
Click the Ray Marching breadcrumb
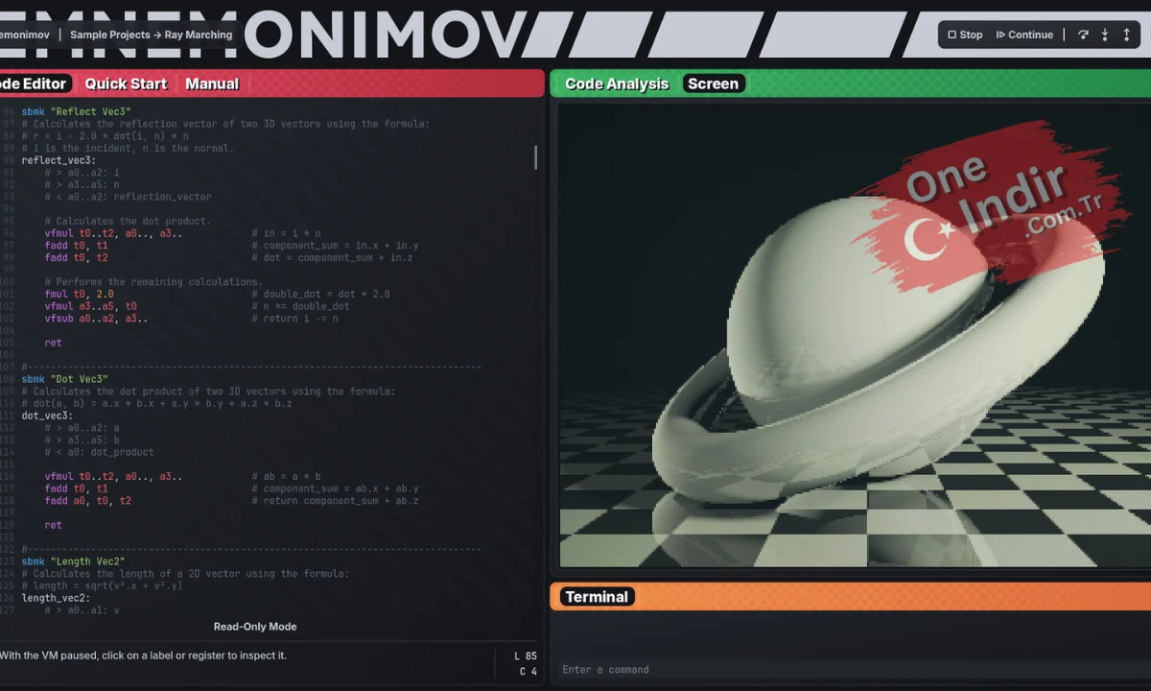pos(199,35)
